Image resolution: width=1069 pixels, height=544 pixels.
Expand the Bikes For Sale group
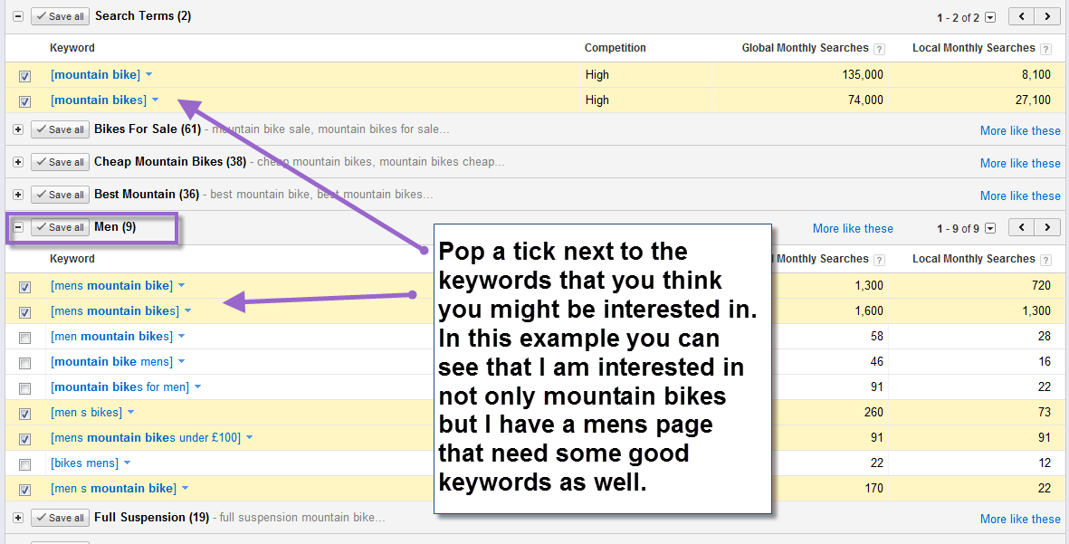coord(18,129)
